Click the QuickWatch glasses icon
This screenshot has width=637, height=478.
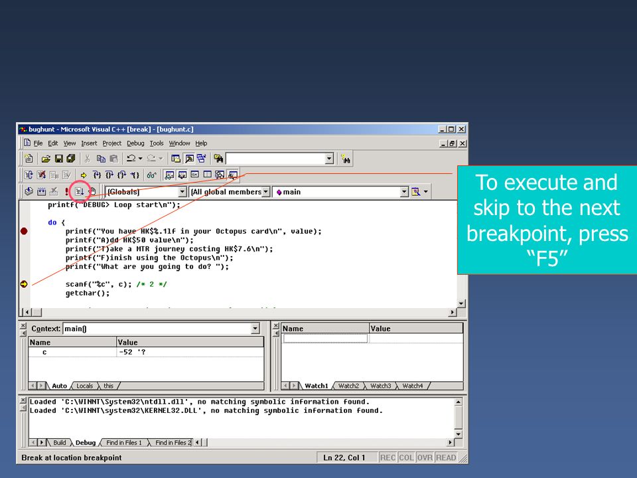pyautogui.click(x=151, y=175)
